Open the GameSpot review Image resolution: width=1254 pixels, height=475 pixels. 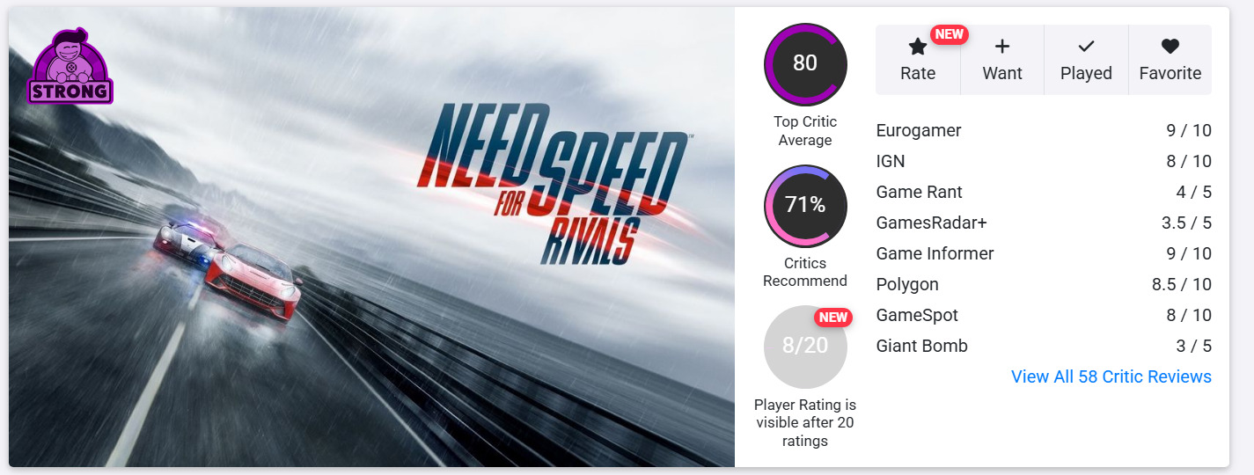(917, 316)
